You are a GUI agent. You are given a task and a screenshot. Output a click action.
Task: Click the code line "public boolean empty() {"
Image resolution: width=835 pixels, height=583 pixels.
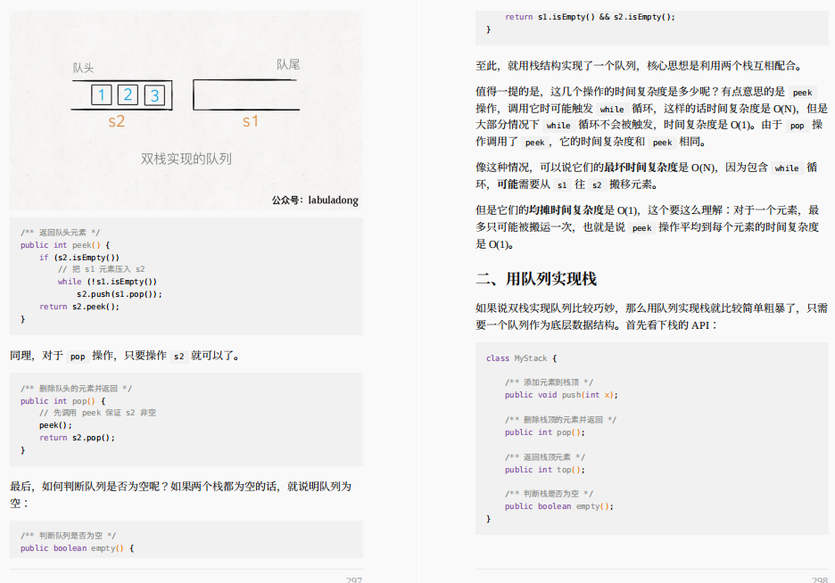click(x=78, y=548)
